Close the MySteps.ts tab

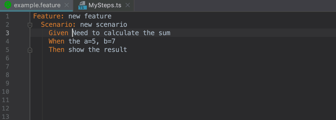click(x=127, y=5)
